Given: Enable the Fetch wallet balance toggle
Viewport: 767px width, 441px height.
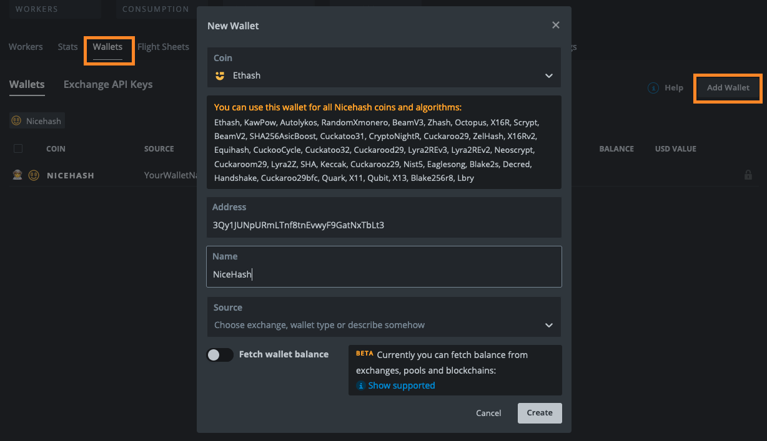Looking at the screenshot, I should (220, 354).
